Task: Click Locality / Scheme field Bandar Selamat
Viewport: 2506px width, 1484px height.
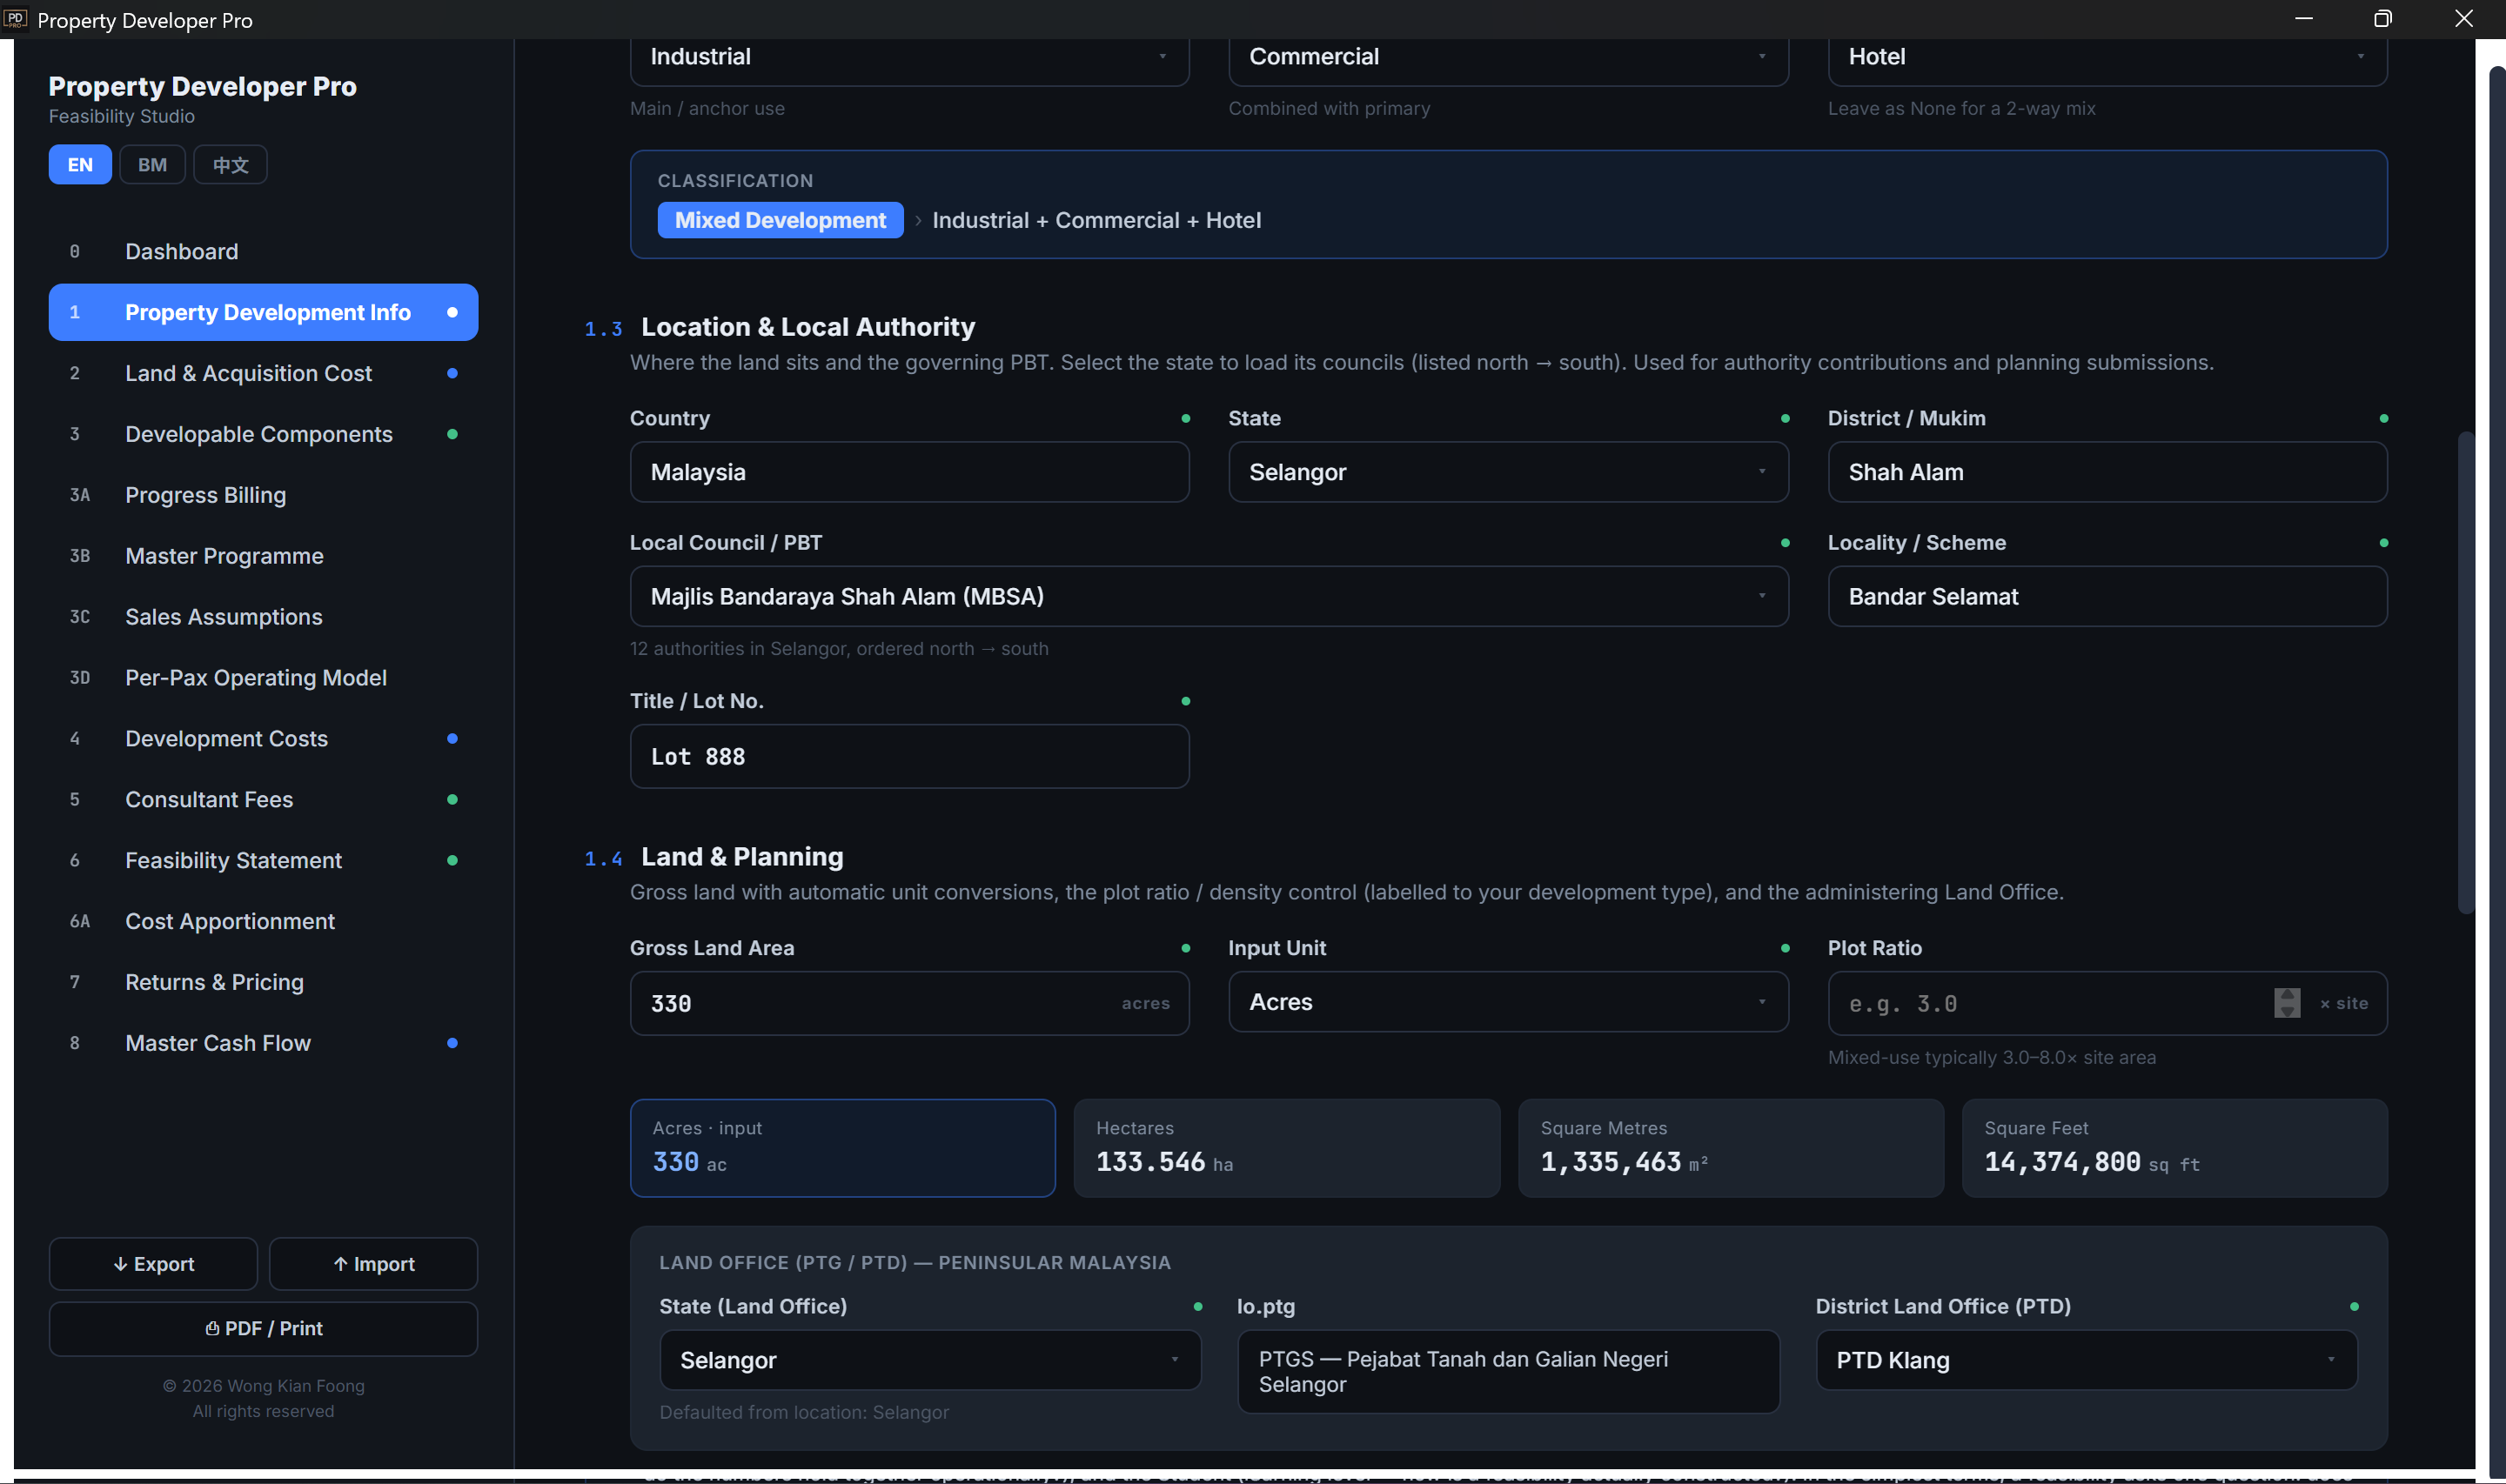Action: coord(2107,597)
